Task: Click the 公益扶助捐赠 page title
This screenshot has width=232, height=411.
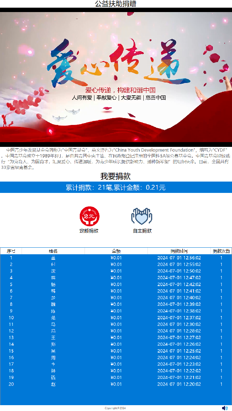Action: pos(116,4)
